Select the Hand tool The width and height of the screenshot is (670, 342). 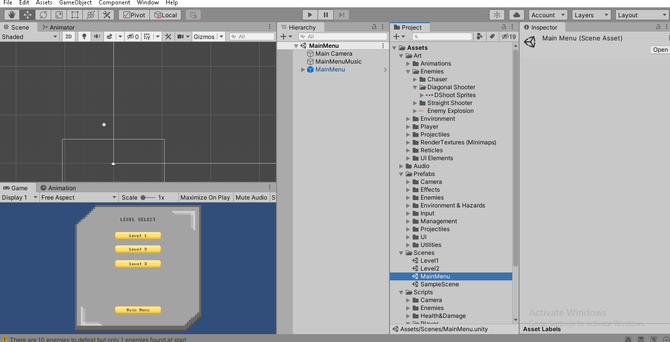click(12, 15)
